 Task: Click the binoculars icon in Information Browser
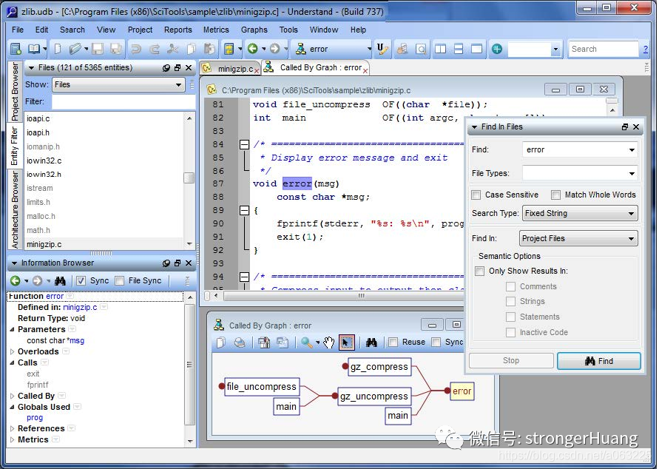tap(60, 280)
